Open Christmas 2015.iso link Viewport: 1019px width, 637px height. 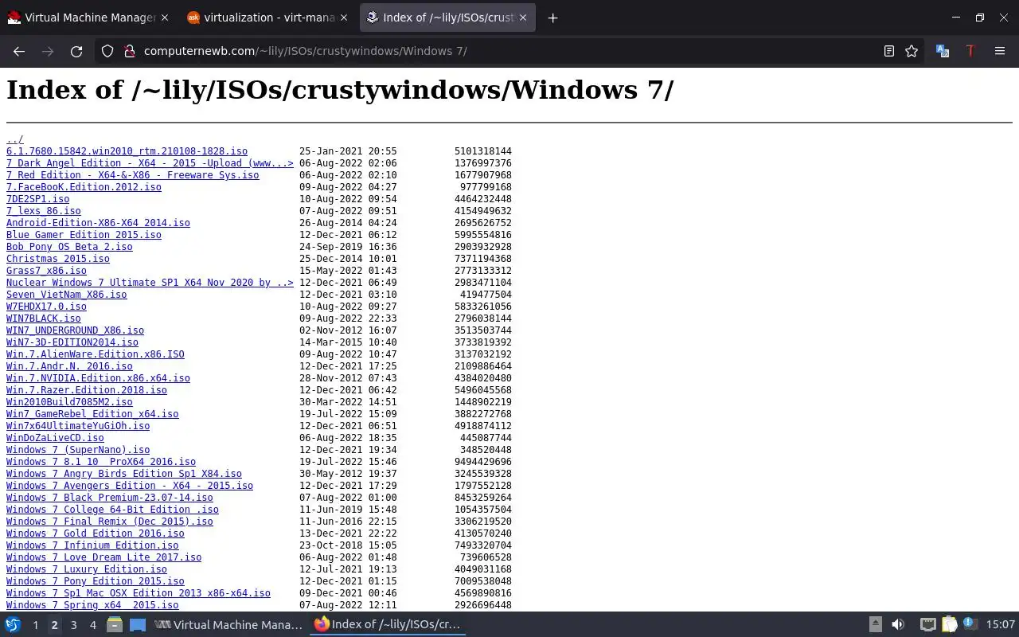pos(58,259)
